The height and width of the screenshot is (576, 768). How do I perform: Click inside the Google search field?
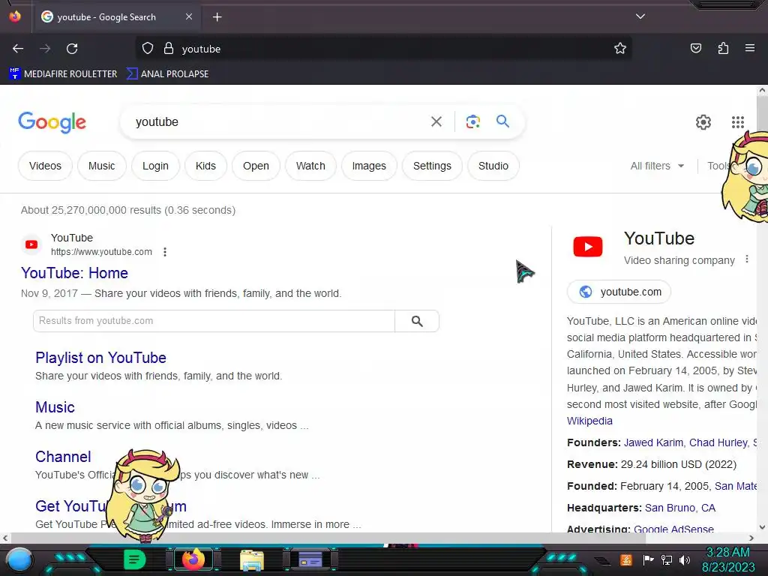click(279, 121)
